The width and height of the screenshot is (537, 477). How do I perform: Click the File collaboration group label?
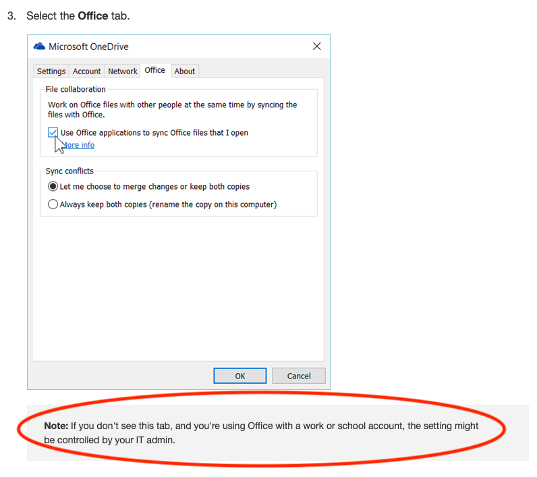76,89
